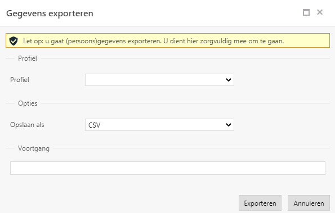
Task: Click the Profiel field label
Action: 20,80
